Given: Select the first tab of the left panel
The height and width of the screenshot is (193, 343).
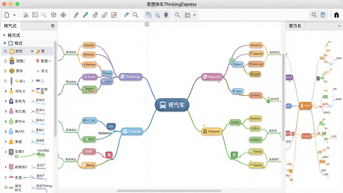Looking at the screenshot, I should tap(10, 26).
